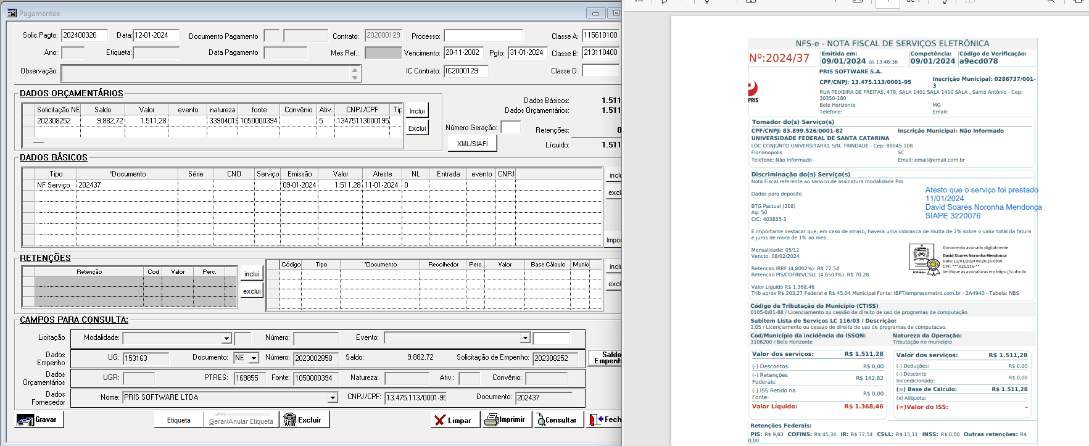Click the blue 'Atesto que o serviço foi prestado' note

coord(982,190)
